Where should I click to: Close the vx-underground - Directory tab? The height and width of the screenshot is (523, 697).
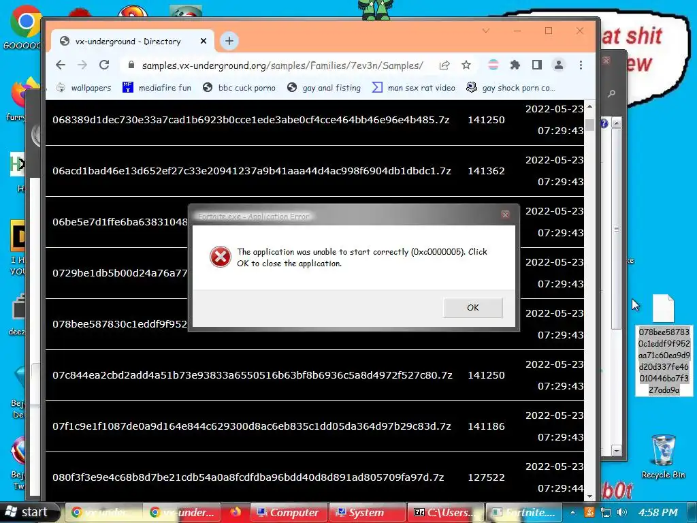point(203,41)
